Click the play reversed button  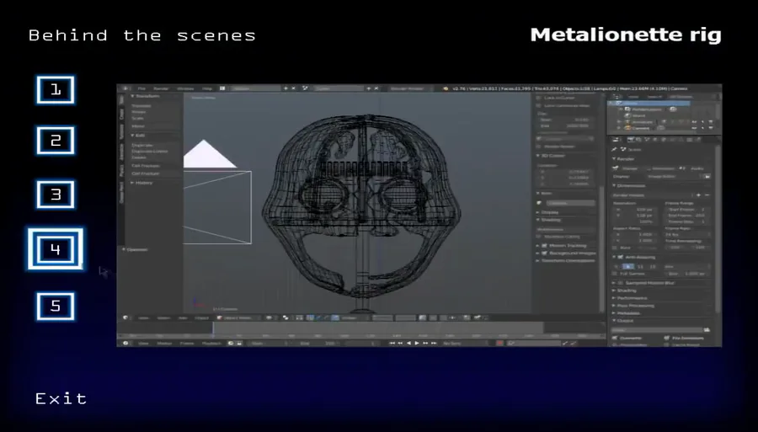408,343
